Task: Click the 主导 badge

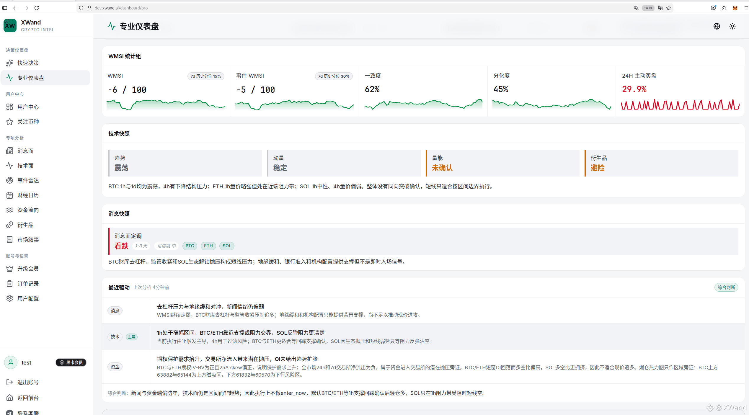Action: point(132,337)
